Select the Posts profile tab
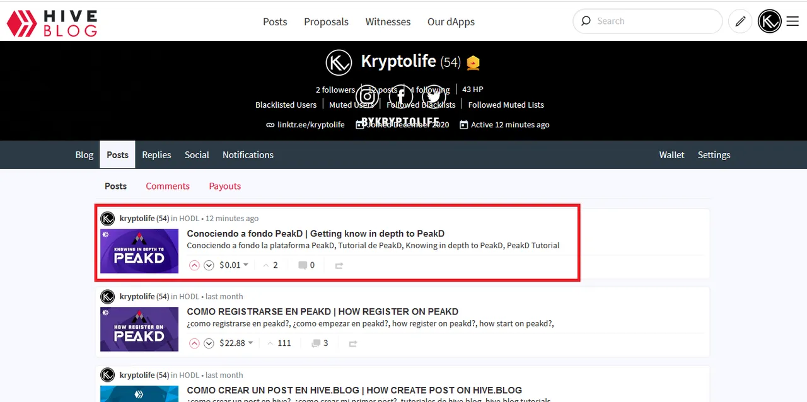Viewport: 807px width, 402px height. point(117,155)
